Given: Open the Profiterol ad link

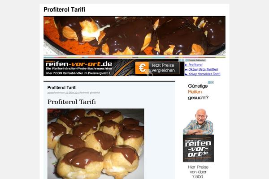Looking at the screenshot, I should [195, 65].
